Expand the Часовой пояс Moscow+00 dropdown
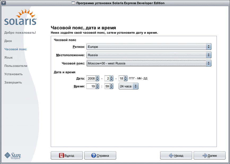Screen dimensions: 230x164 click(x=149, y=63)
